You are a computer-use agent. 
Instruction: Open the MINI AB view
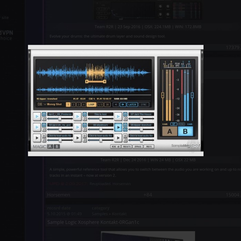point(116,147)
